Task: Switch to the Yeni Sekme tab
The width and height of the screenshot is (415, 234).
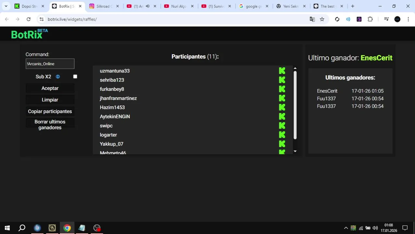Action: coord(291,6)
